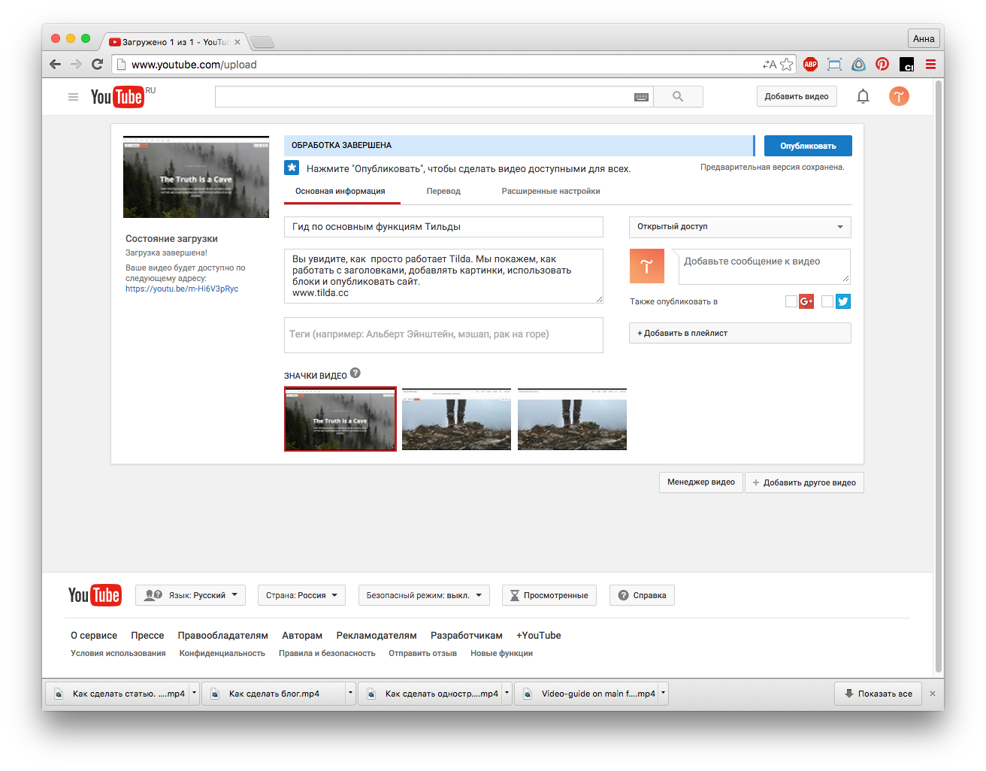The width and height of the screenshot is (986, 771).
Task: Enable the Twitter sharing checkbox
Action: [x=827, y=301]
